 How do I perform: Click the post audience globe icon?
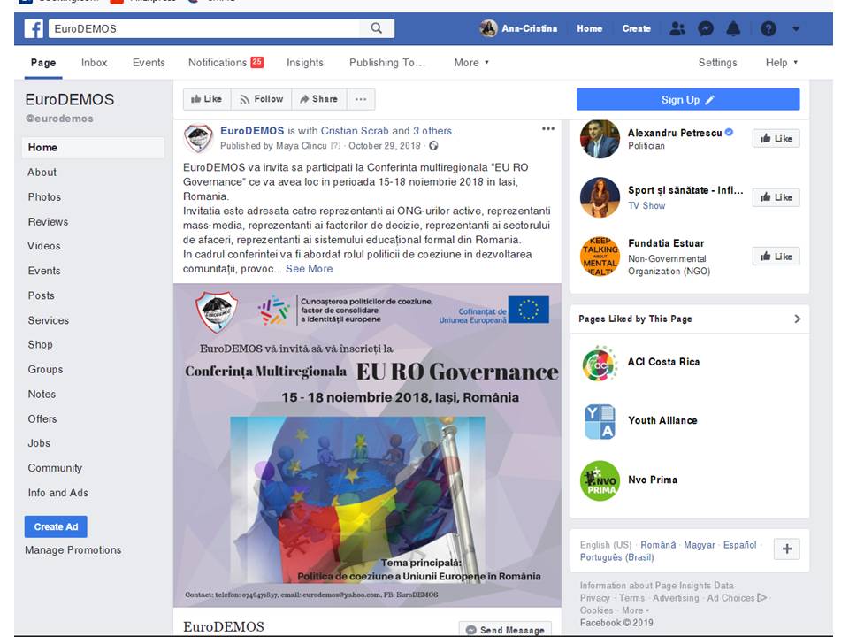pyautogui.click(x=433, y=146)
